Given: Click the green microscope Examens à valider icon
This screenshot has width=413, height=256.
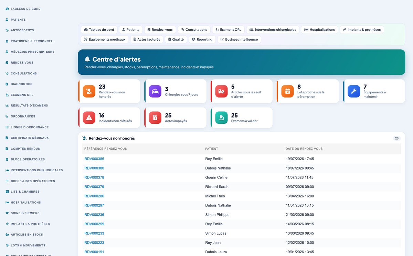Looking at the screenshot, I should [221, 118].
